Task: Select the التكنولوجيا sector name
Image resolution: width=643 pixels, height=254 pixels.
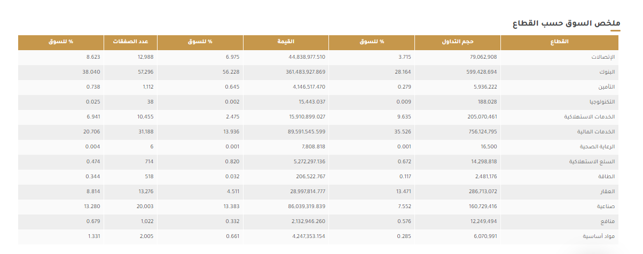Action: 602,101
